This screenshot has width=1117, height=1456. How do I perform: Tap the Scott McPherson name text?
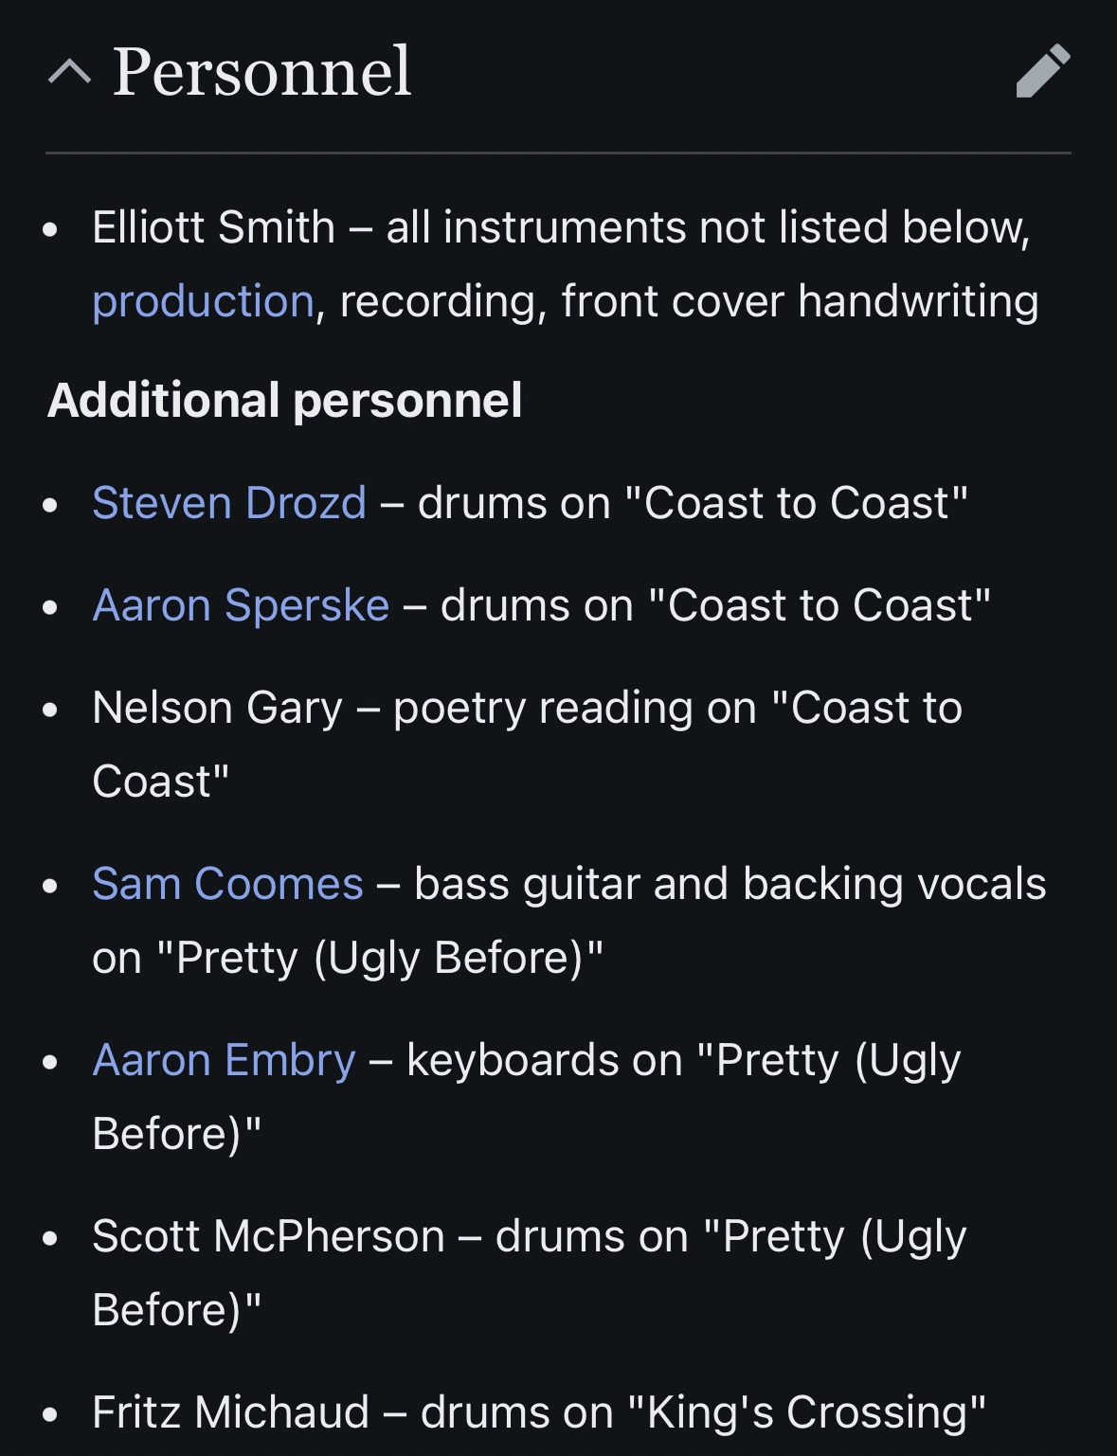coord(268,1236)
